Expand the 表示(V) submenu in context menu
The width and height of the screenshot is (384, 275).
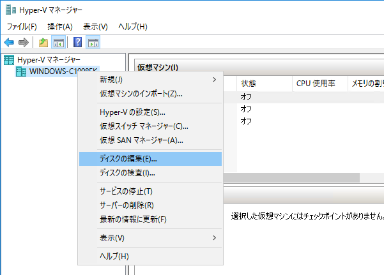(x=150, y=237)
